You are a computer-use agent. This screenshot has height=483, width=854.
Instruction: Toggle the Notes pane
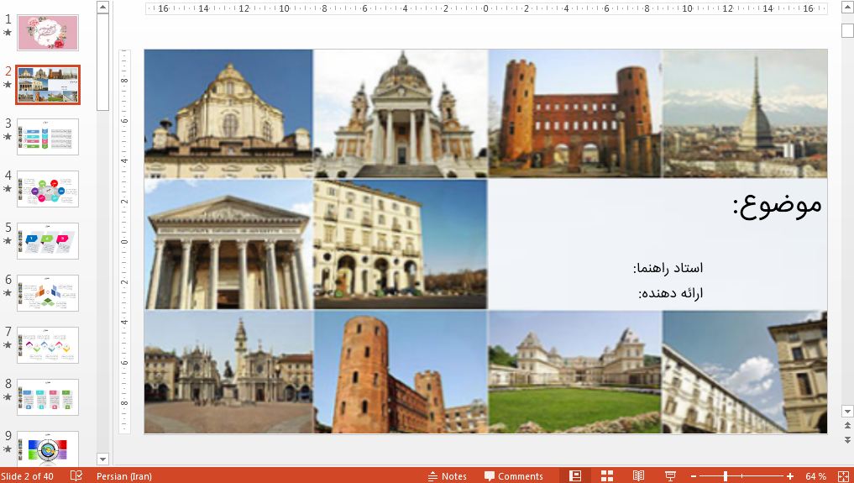click(x=447, y=476)
